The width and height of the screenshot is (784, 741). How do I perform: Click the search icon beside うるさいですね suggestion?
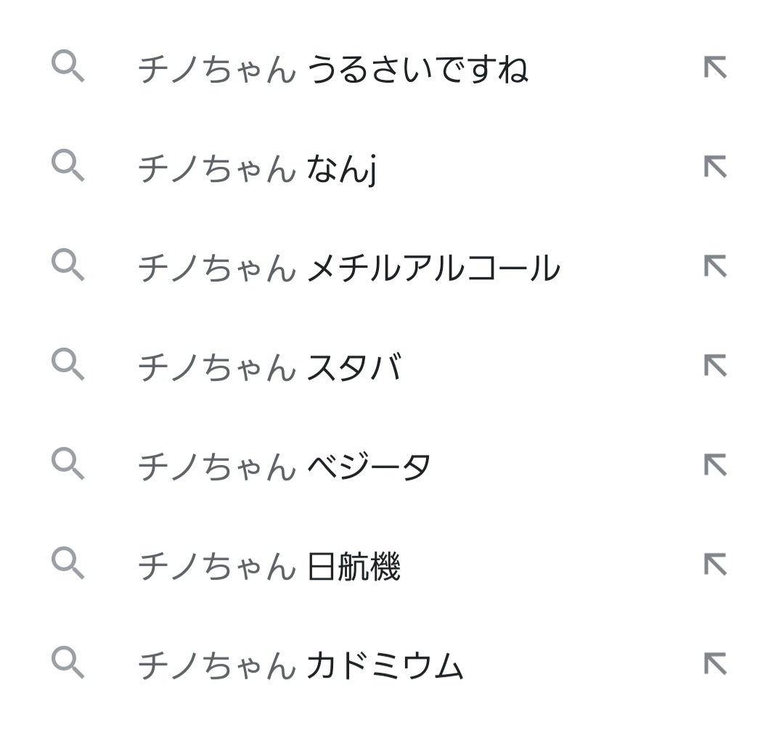click(68, 65)
